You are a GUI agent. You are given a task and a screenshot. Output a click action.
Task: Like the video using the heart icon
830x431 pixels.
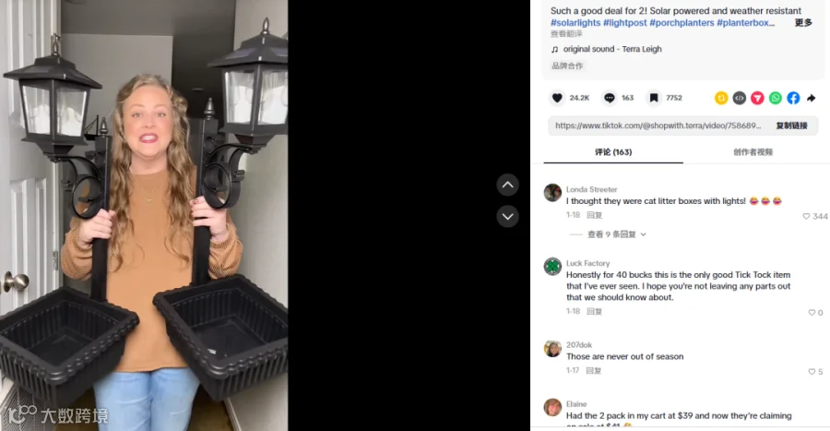(557, 98)
